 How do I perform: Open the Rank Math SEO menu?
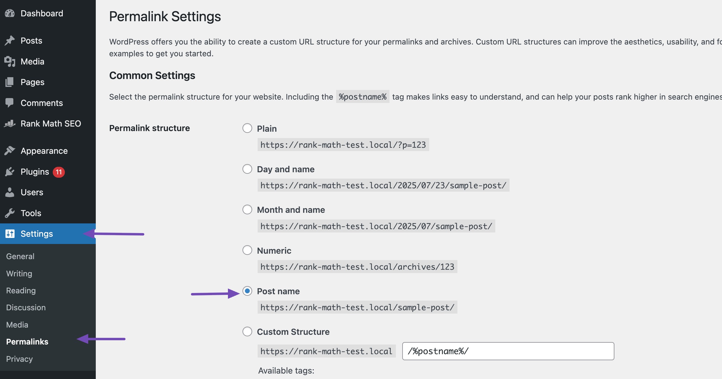point(48,124)
